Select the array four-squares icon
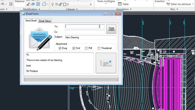The width and height of the screenshot is (195, 110). click(x=38, y=4)
